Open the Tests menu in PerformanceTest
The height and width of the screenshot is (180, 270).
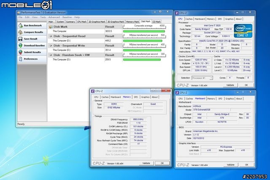(43, 17)
